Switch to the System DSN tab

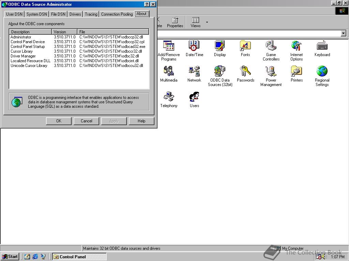pyautogui.click(x=37, y=14)
